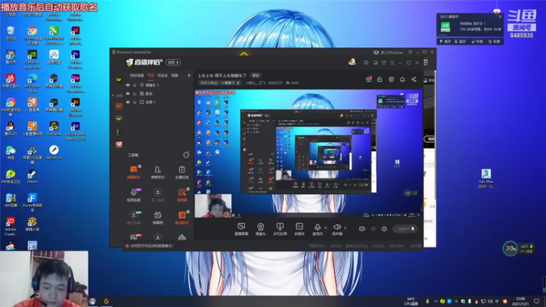Open notifications bell icon
The image size is (546, 307).
pos(402,79)
